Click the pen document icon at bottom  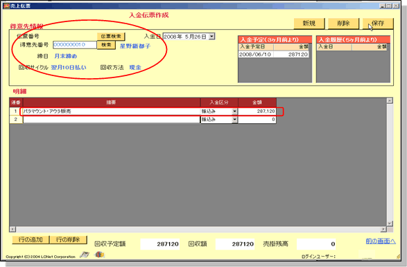(x=85, y=255)
